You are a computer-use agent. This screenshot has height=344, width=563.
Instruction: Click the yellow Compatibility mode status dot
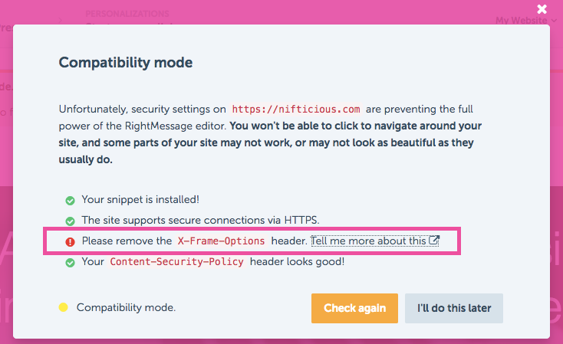64,308
